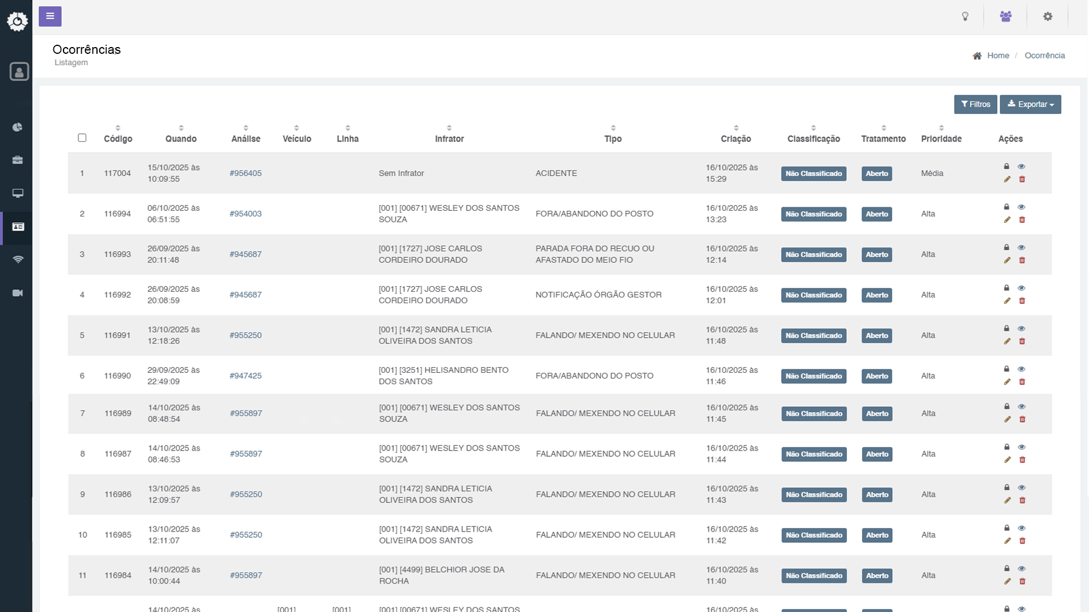Viewport: 1089px width, 612px height.
Task: Open the settings gear icon in header
Action: (1048, 16)
